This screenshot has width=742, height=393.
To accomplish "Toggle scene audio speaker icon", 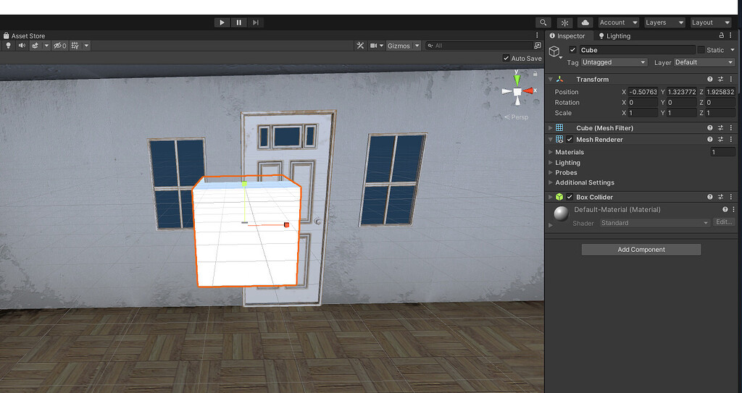I will pyautogui.click(x=22, y=46).
